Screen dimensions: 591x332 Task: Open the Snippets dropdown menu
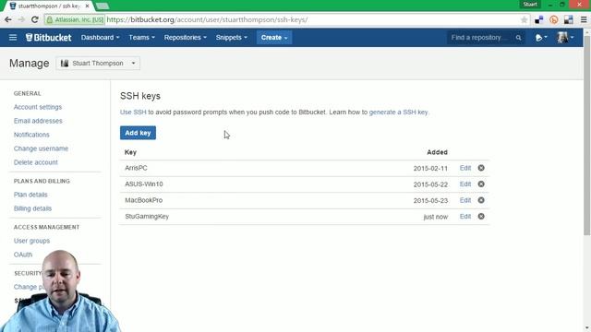pyautogui.click(x=232, y=38)
